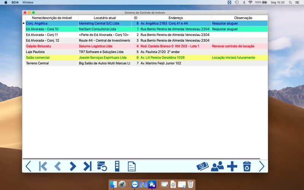Click the Bluetooth status icon
This screenshot has width=304, height=190.
click(244, 2)
